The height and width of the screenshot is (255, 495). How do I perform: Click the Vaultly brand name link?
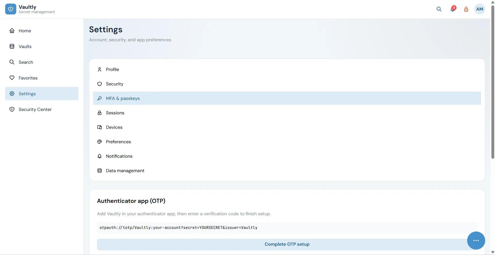point(27,7)
